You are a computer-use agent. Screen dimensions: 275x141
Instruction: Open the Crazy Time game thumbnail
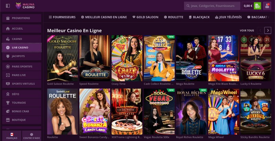pyautogui.click(x=127, y=58)
